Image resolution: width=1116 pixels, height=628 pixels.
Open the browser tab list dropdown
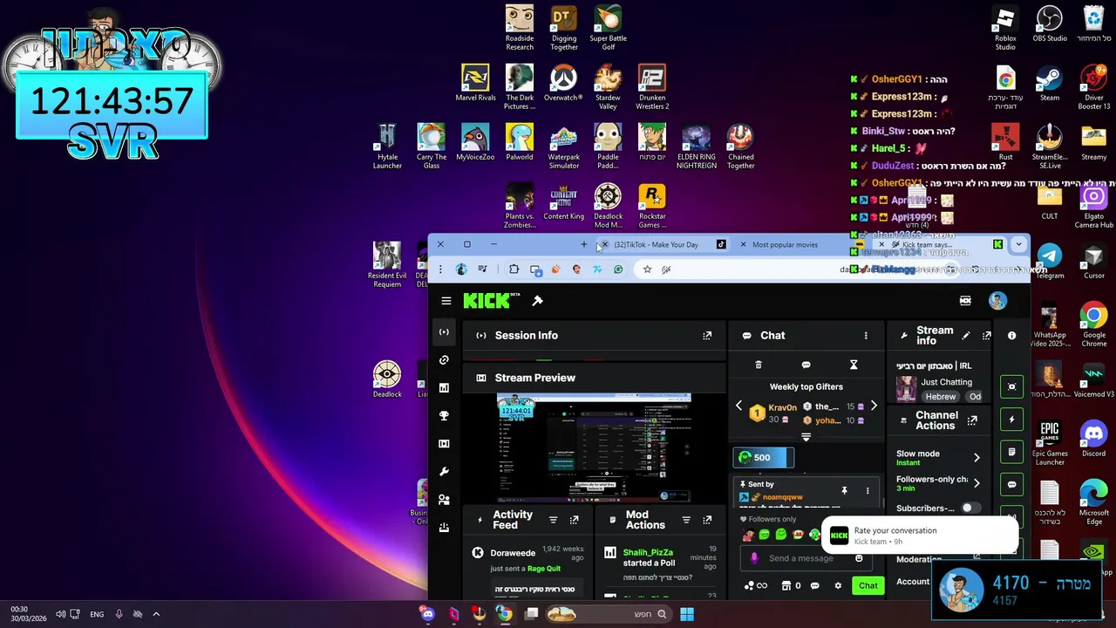pyautogui.click(x=1017, y=245)
